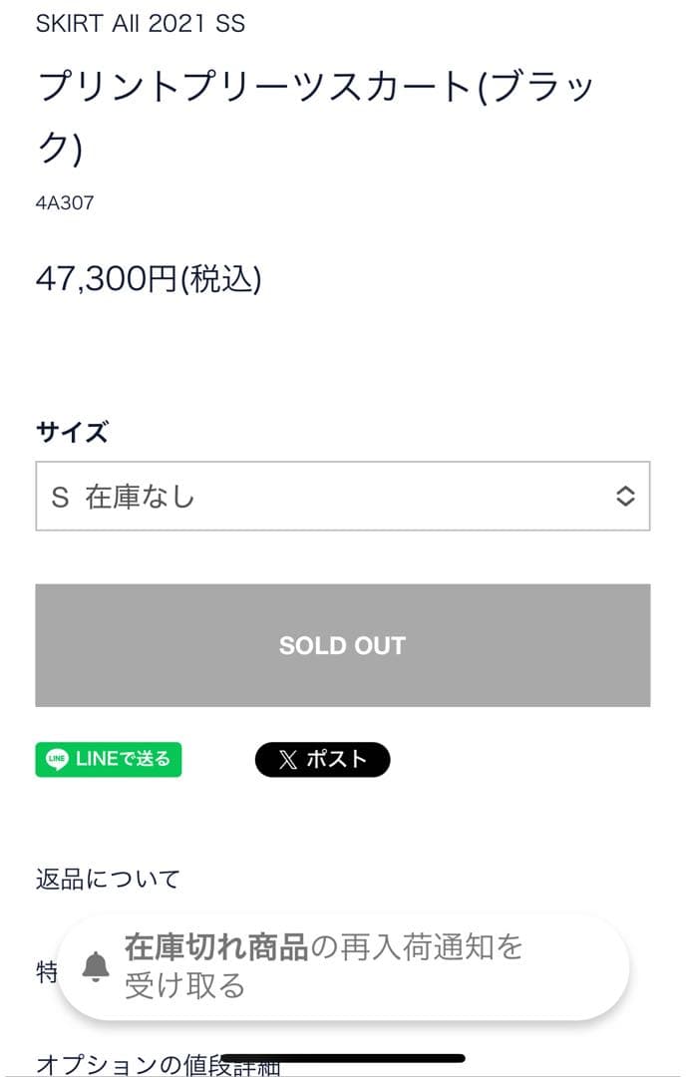
Task: Click the size selector up-down chevron arrows
Action: pyautogui.click(x=625, y=497)
